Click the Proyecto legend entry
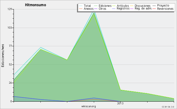This screenshot has height=109, width=177. click(x=163, y=6)
